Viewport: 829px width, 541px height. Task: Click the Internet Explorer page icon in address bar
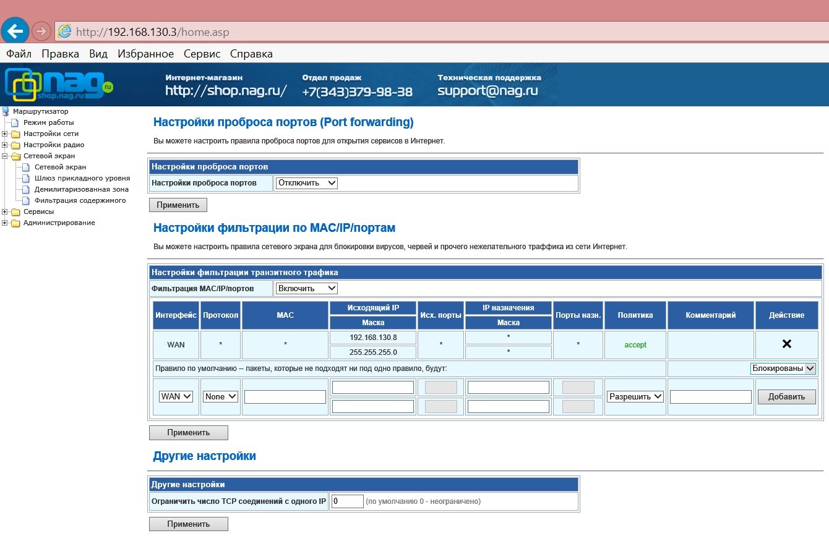(x=64, y=31)
